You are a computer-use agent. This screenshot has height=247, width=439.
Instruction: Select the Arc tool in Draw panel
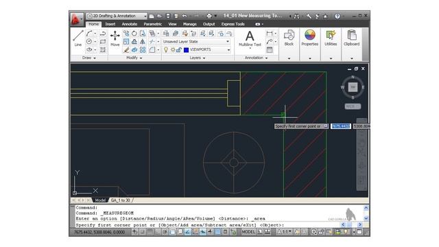coord(89,34)
